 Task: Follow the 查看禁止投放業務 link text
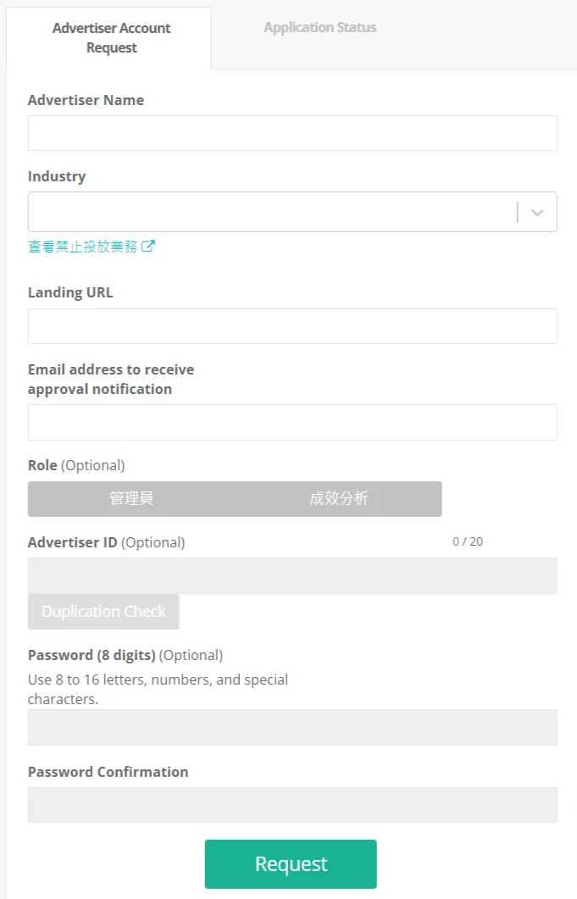click(x=82, y=247)
